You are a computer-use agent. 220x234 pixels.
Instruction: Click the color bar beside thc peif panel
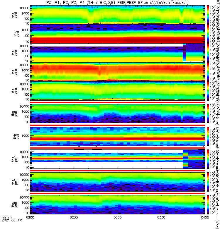coord(208,159)
